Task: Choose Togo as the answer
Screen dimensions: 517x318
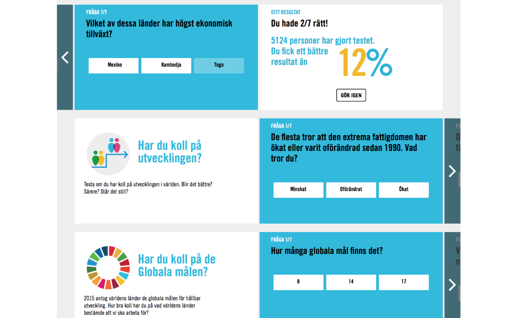Action: [x=219, y=66]
